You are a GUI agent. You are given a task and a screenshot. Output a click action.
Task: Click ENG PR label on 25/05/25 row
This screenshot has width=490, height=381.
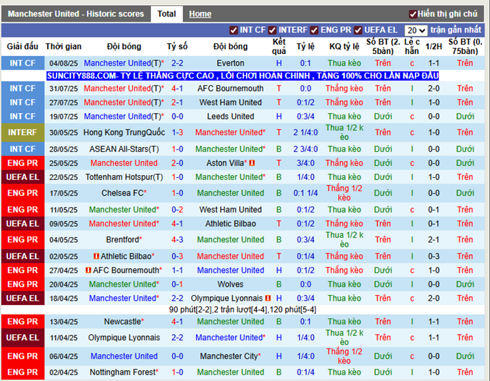click(22, 163)
